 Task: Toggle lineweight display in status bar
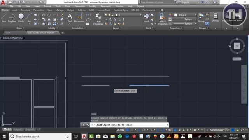tap(170, 130)
